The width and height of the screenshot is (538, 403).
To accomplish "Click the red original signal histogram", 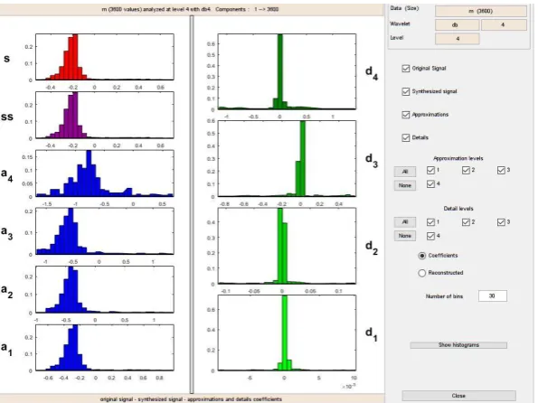I will (x=105, y=57).
